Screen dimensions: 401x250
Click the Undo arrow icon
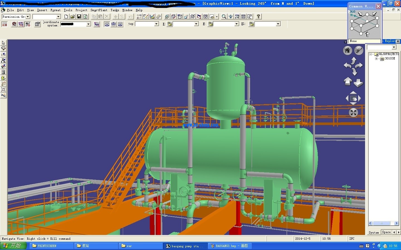[131, 17]
